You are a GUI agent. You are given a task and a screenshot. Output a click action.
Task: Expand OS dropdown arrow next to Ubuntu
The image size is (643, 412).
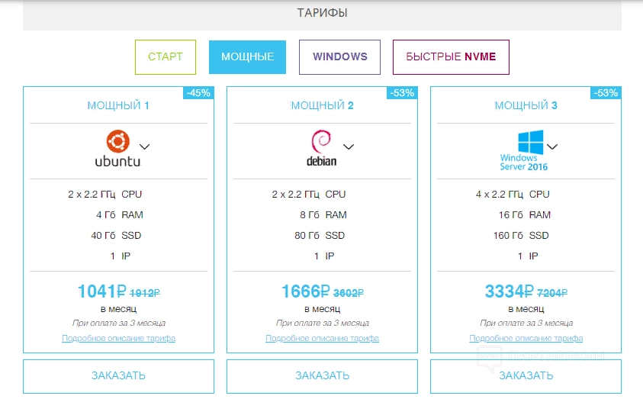(144, 146)
